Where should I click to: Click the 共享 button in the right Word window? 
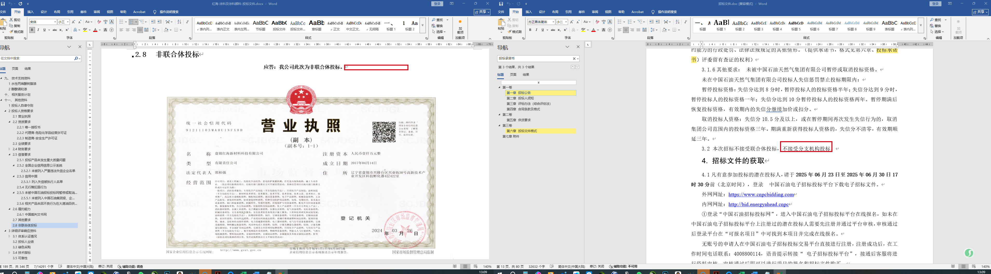coord(980,12)
